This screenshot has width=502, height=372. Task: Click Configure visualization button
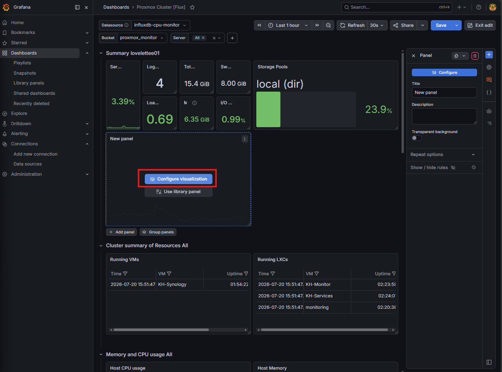pos(178,179)
